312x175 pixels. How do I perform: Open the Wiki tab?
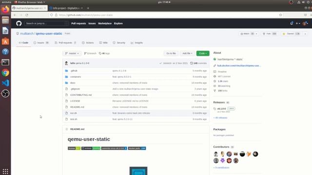coord(103,43)
